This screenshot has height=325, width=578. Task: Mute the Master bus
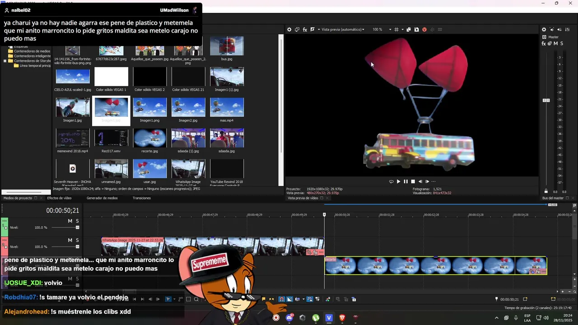point(555,43)
